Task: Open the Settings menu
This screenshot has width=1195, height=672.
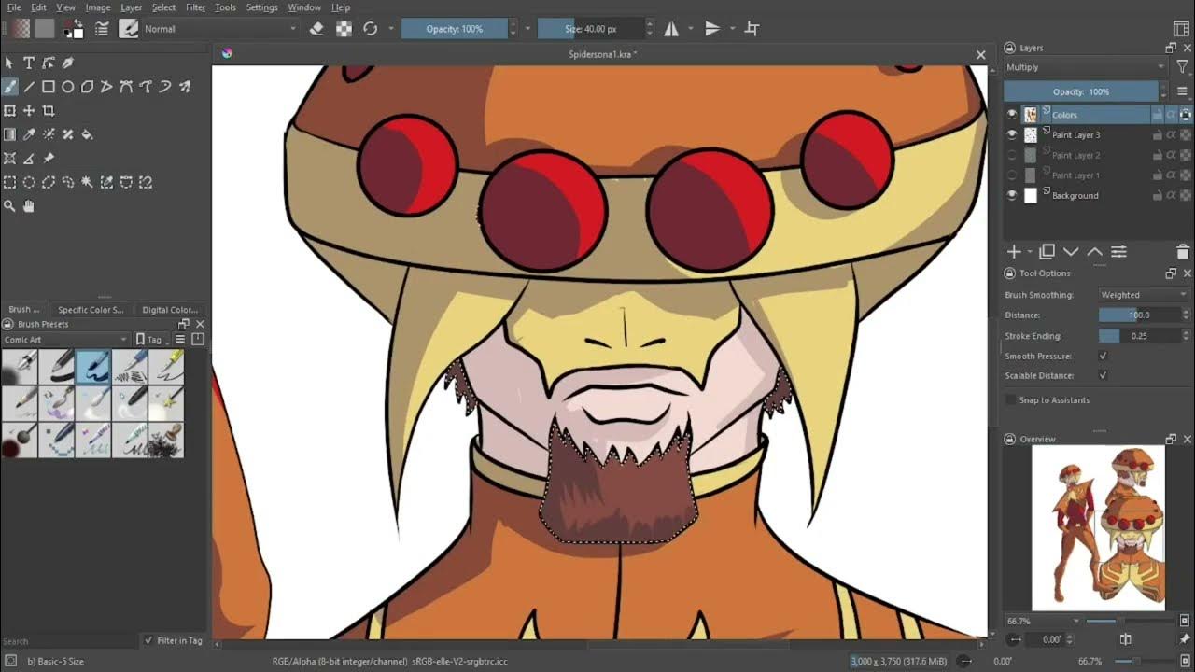Action: click(x=261, y=7)
